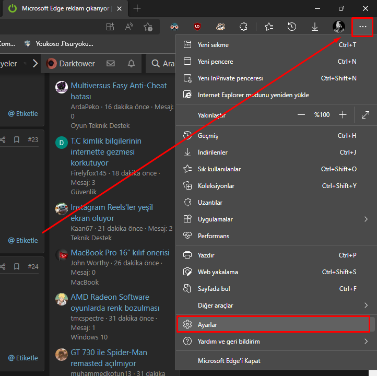The image size is (377, 376).
Task: Click the Tampermonkey-style animal extension icon
Action: tap(220, 27)
